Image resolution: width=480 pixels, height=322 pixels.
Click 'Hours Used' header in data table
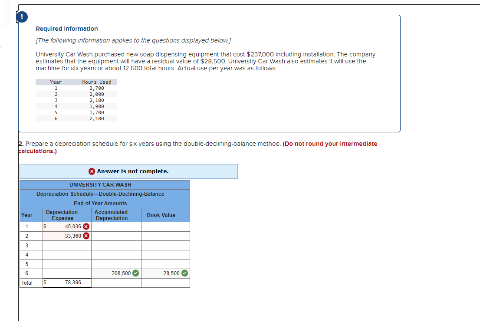[96, 82]
